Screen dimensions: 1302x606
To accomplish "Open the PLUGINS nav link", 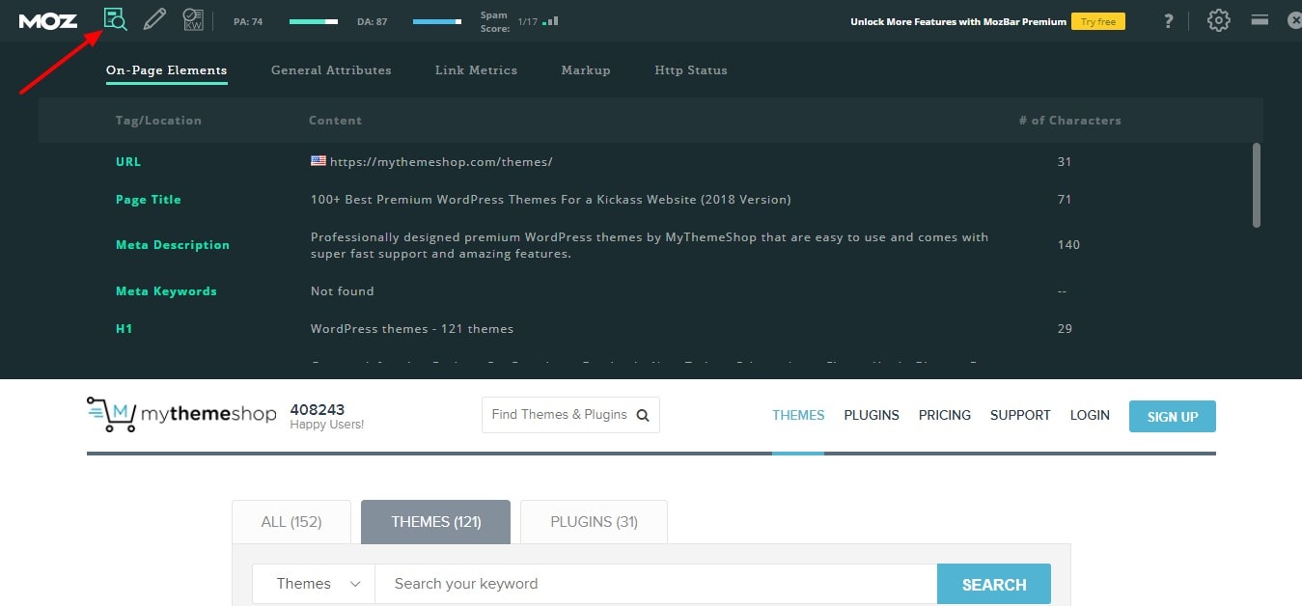I will 872,415.
